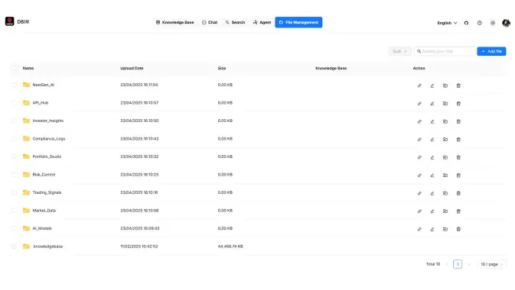The image size is (515, 290).
Task: Delete the API_Hub folder
Action: [x=458, y=104]
